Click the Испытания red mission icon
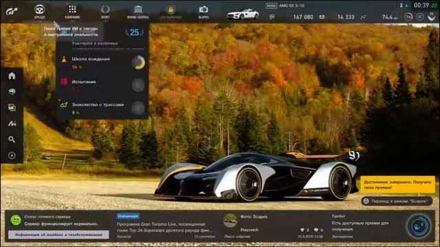This screenshot has height=247, width=440. tap(64, 82)
